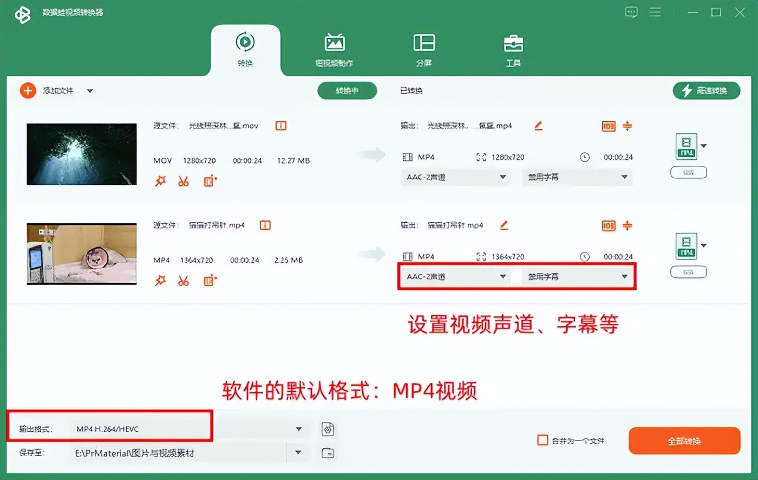Open the AAC-2声道 audio channel dropdown for the first file

point(455,177)
